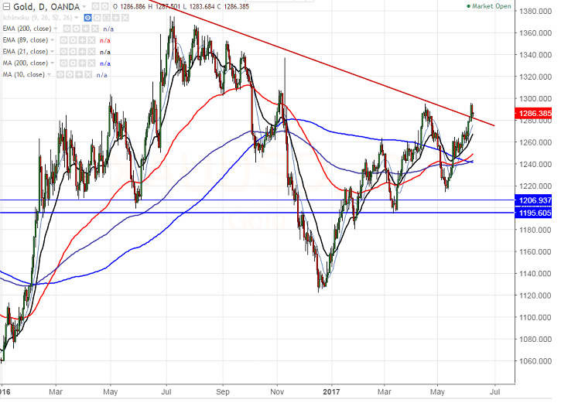The width and height of the screenshot is (561, 420).
Task: Click the EMA (89, close) plus icon
Action: [x=82, y=40]
